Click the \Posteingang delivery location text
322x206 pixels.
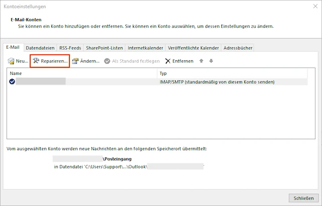(117, 159)
